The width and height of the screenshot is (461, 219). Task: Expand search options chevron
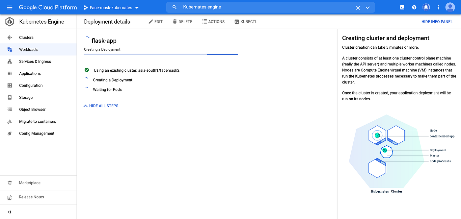[368, 8]
